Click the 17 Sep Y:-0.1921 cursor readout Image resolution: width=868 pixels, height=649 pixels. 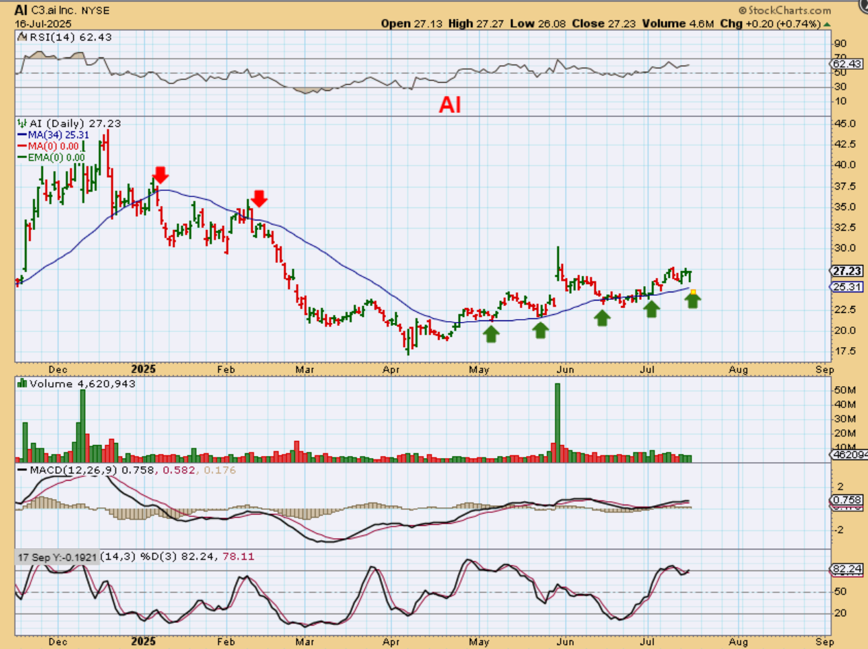pos(57,557)
